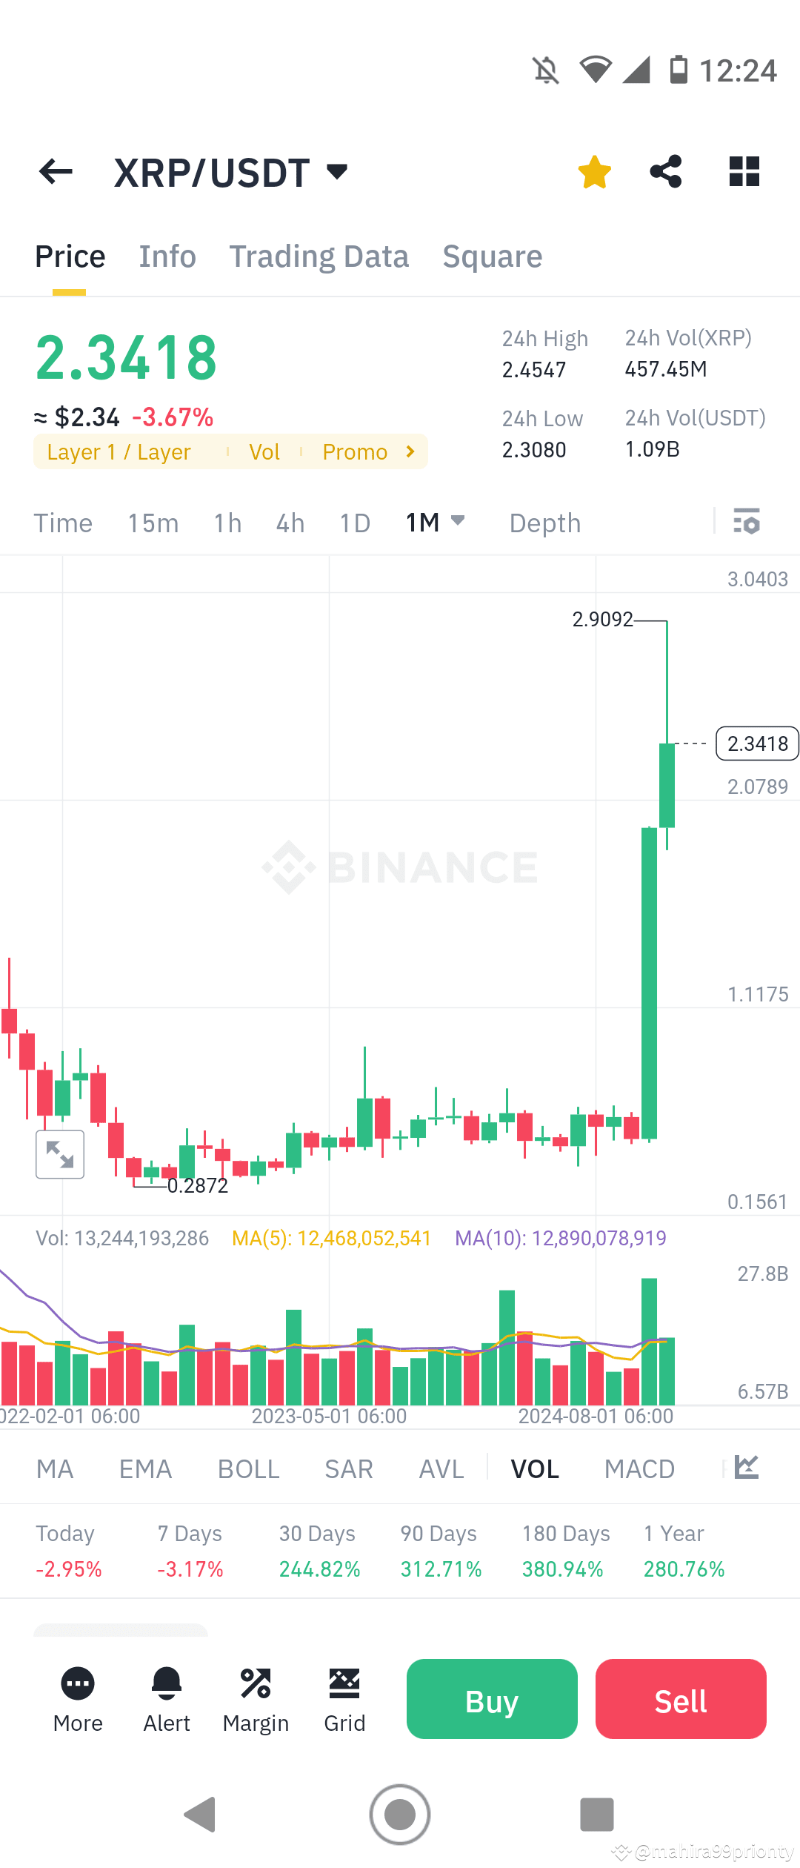This screenshot has width=800, height=1868.
Task: Select the VOL indicator
Action: click(534, 1468)
